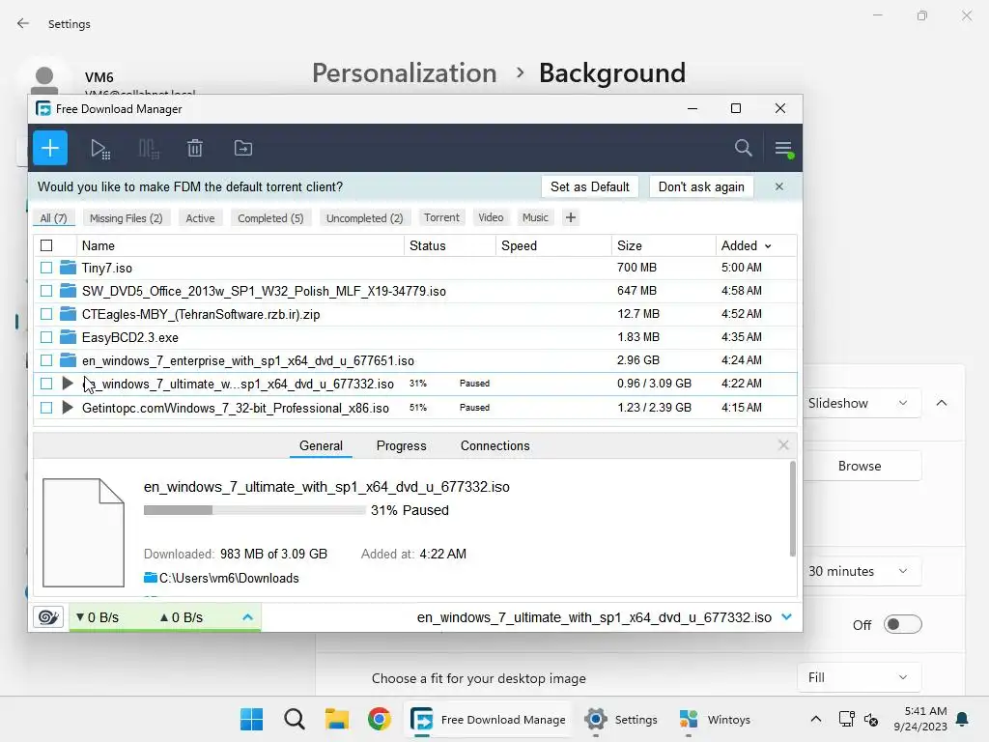Viewport: 989px width, 742px height.
Task: Start all downloads from the toolbar
Action: (x=99, y=149)
